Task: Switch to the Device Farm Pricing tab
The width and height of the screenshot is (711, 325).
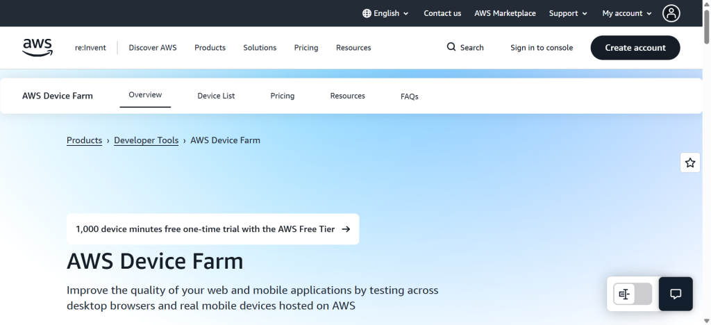Action: pyautogui.click(x=283, y=96)
